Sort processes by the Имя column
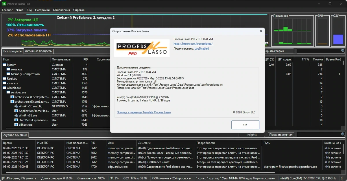Screen dimensions: 347x181 (x=26, y=59)
